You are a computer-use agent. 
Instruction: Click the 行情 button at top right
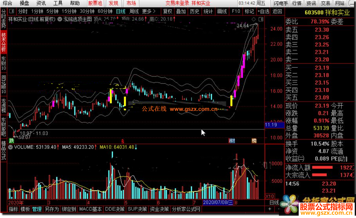point(297,3)
